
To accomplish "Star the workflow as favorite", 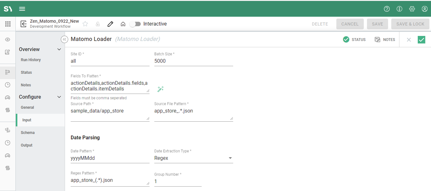I will pos(85,24).
